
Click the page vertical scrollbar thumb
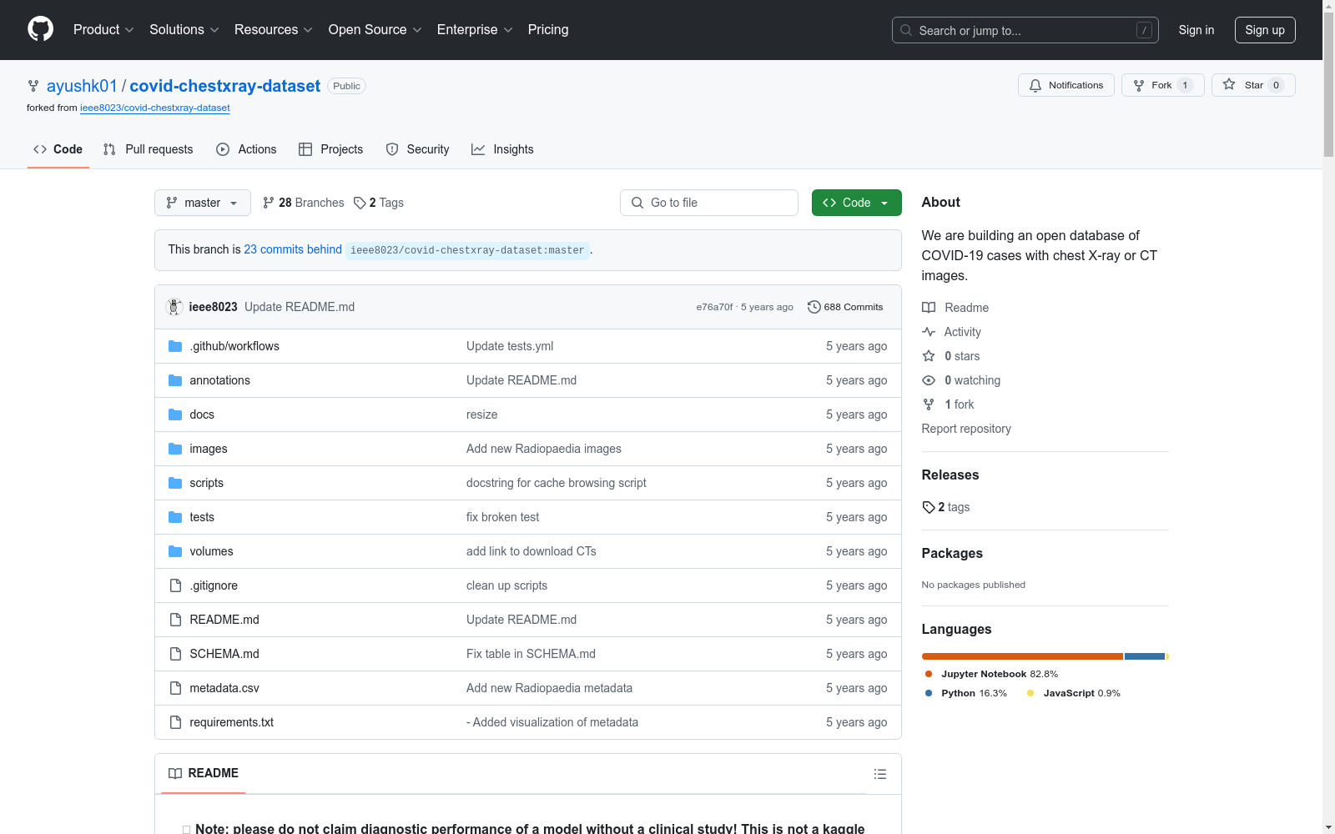coord(1328,83)
